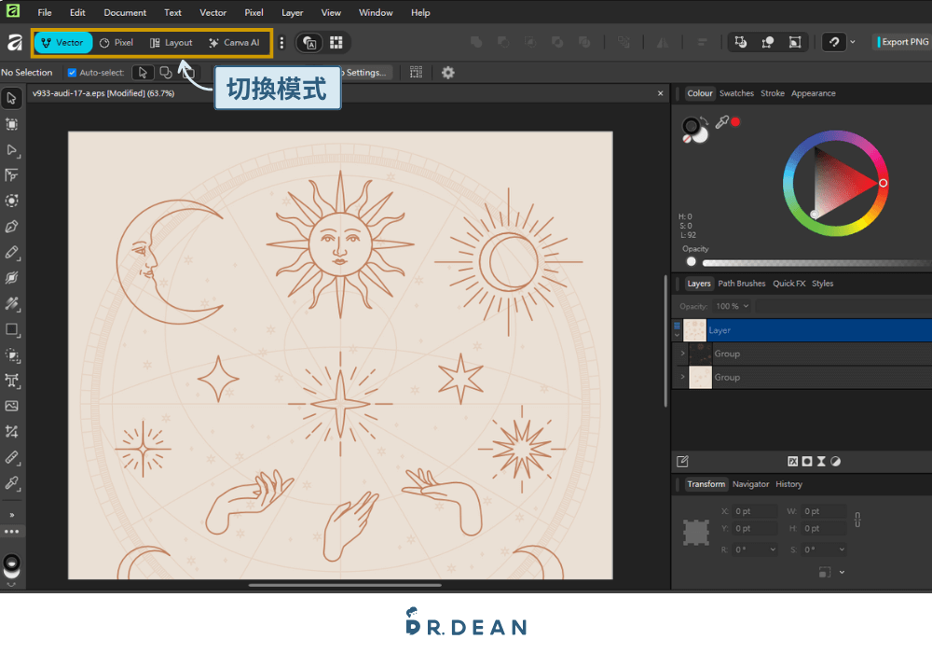Switch to Pixel mode
The image size is (932, 653).
(x=116, y=43)
